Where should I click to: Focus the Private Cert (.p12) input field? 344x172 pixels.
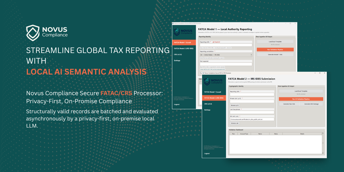click(252, 101)
